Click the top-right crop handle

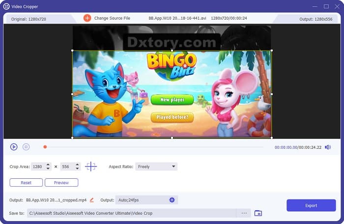pyautogui.click(x=272, y=51)
